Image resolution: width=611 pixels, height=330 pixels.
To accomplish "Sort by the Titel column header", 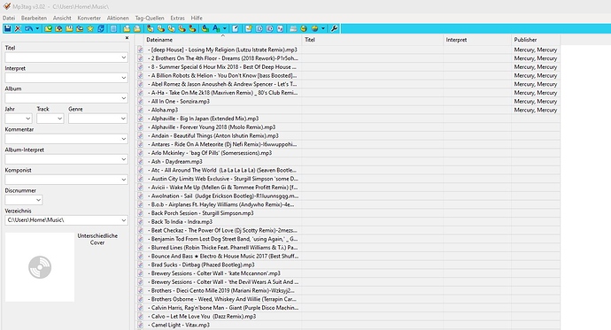I will 373,40.
